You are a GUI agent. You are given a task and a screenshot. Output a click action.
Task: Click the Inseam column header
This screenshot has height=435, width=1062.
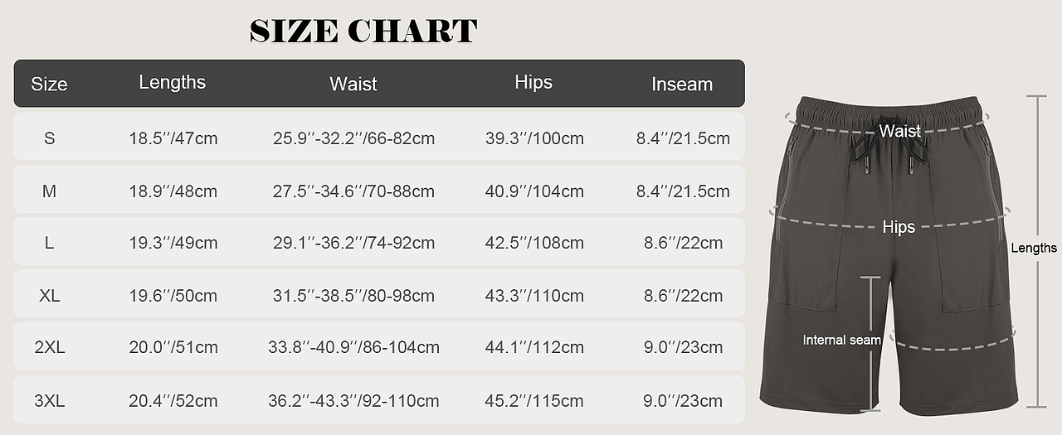coord(682,84)
